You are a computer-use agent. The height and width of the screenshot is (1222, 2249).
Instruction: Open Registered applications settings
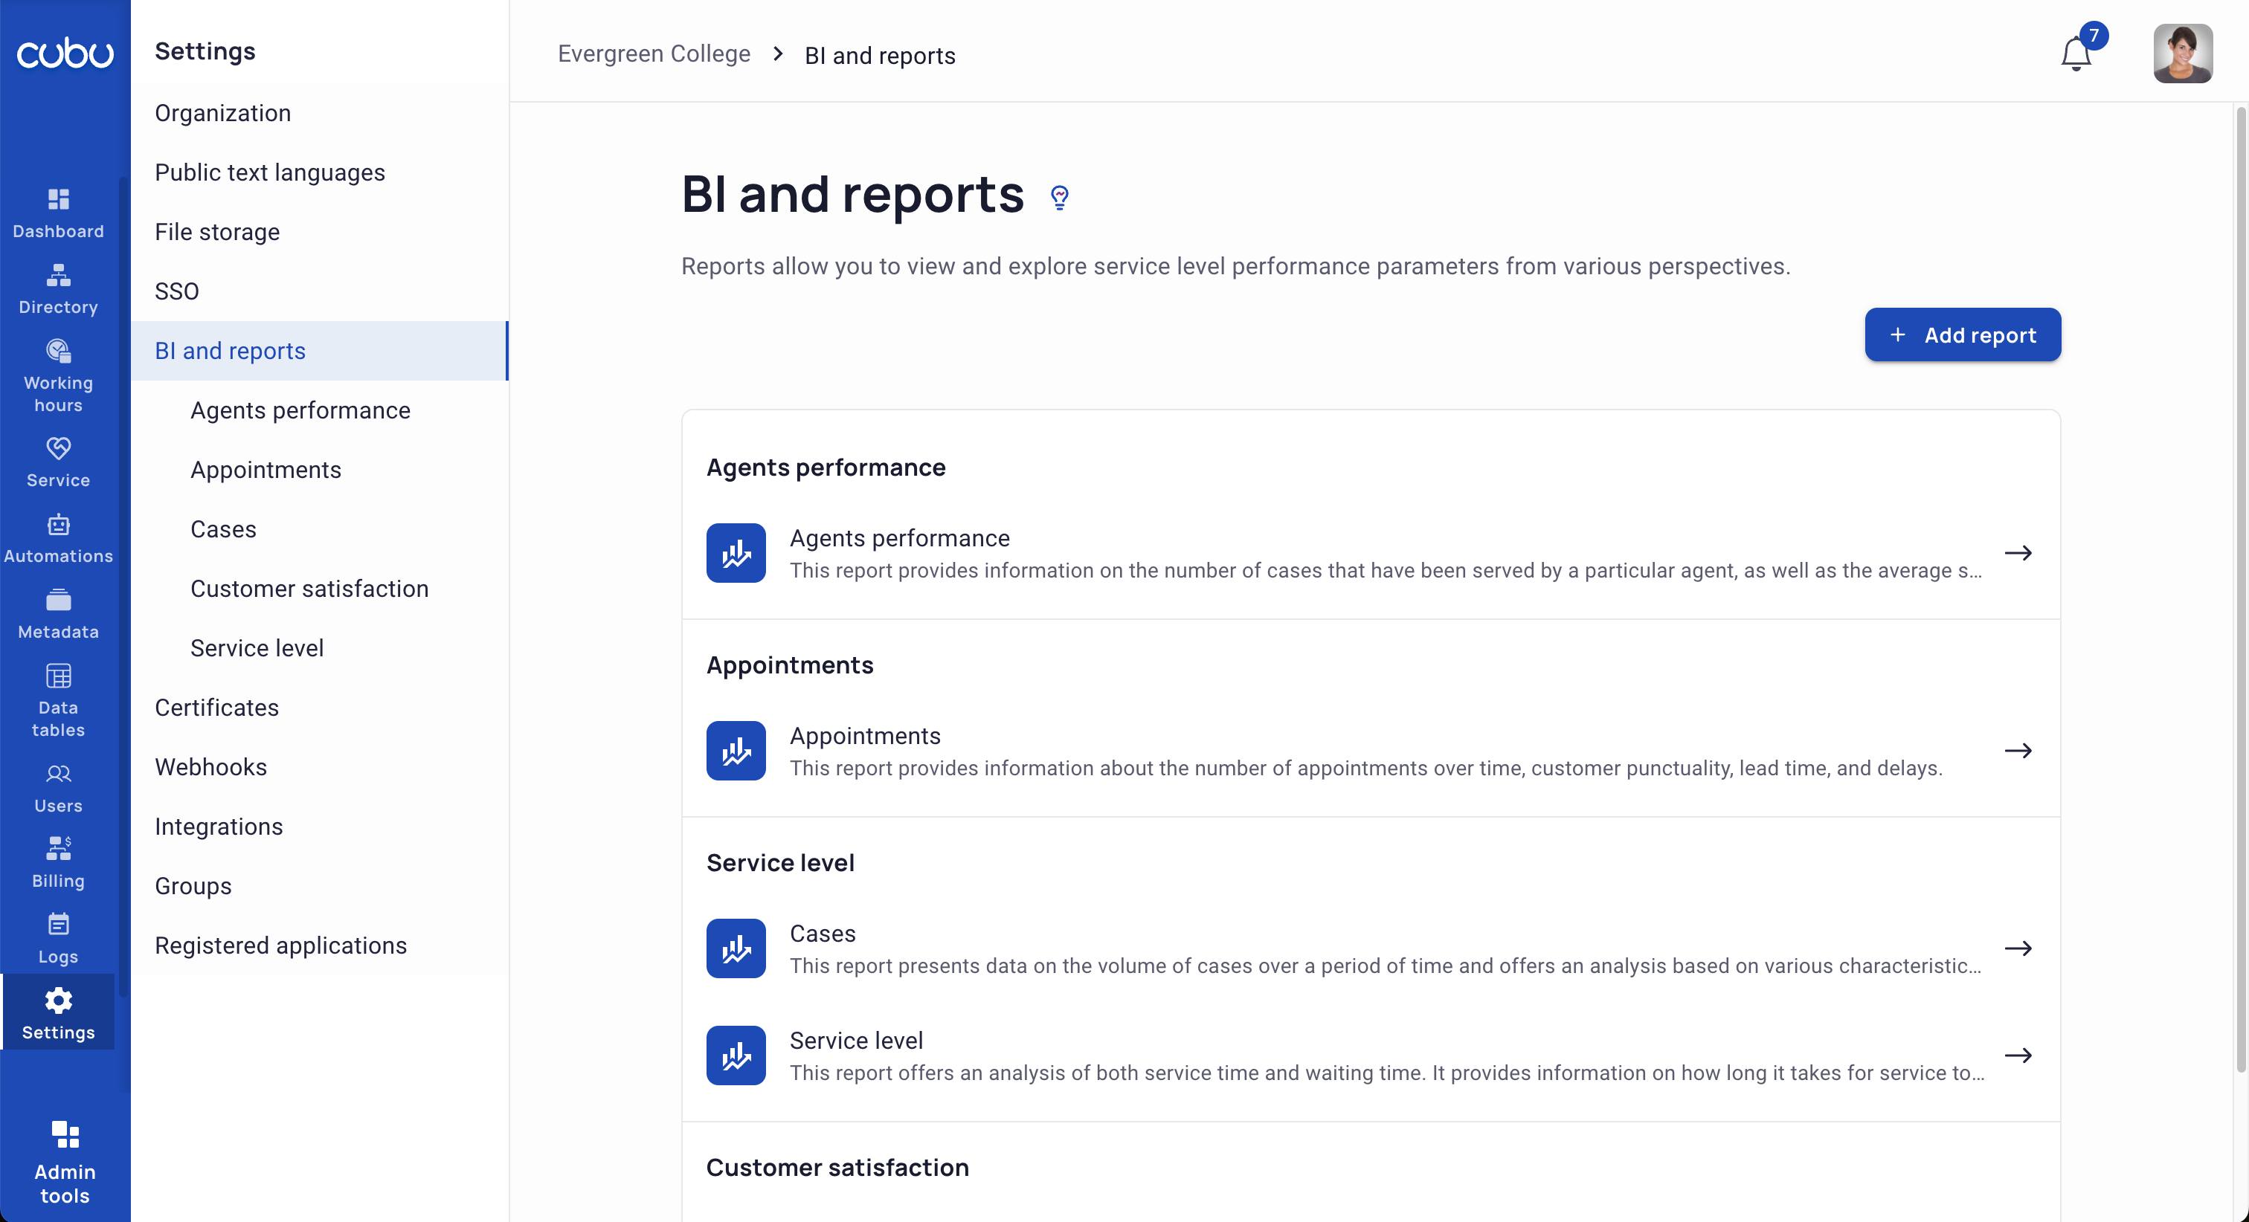pos(320,945)
